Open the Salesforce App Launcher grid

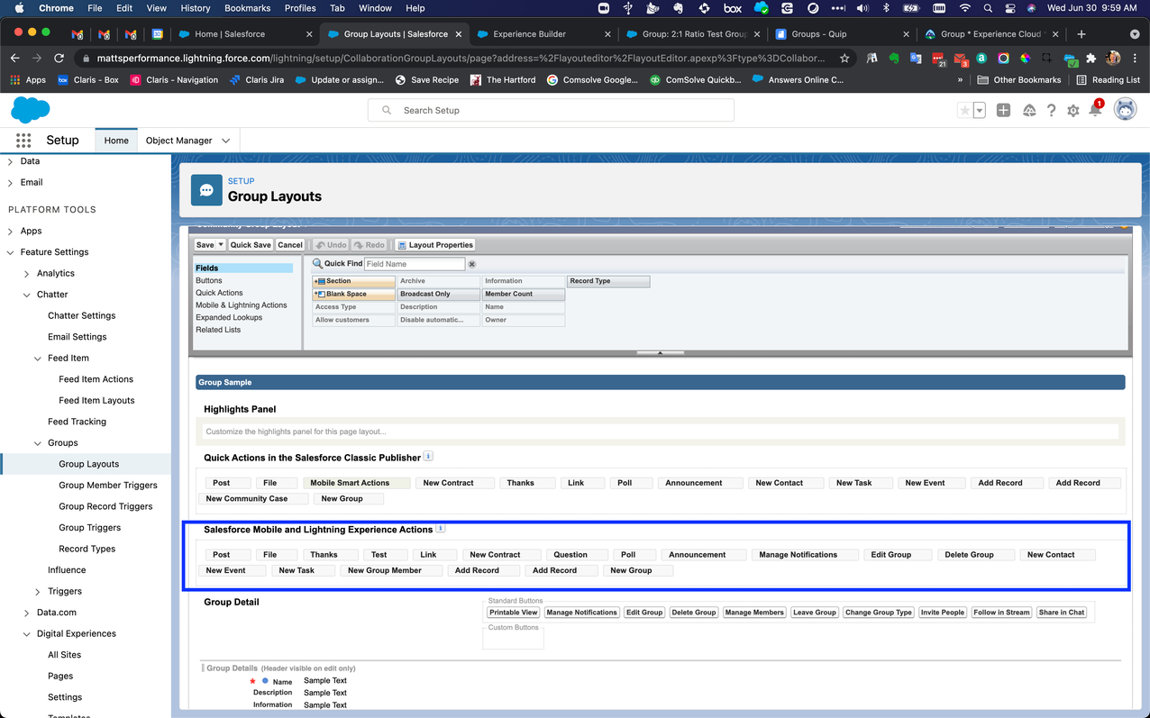pos(23,141)
